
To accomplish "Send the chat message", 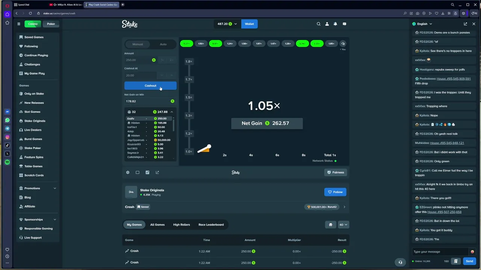I will click(x=469, y=261).
